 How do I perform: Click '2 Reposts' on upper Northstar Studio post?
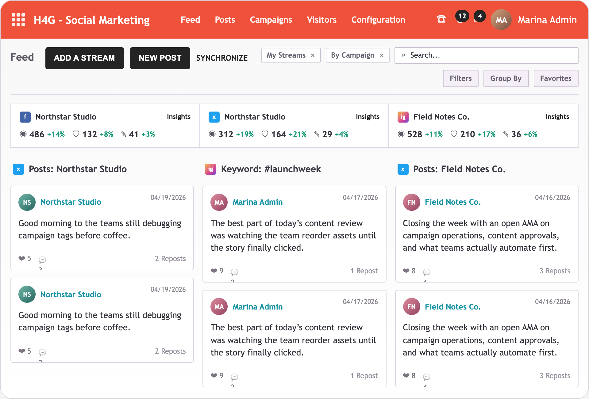(x=170, y=259)
